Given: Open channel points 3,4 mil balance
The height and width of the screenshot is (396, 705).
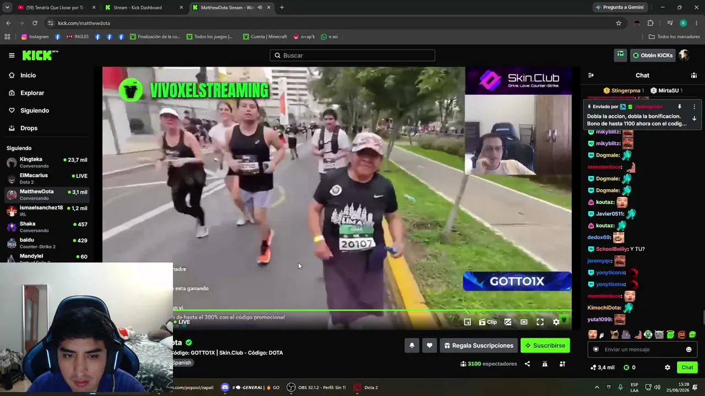Looking at the screenshot, I should coord(602,367).
